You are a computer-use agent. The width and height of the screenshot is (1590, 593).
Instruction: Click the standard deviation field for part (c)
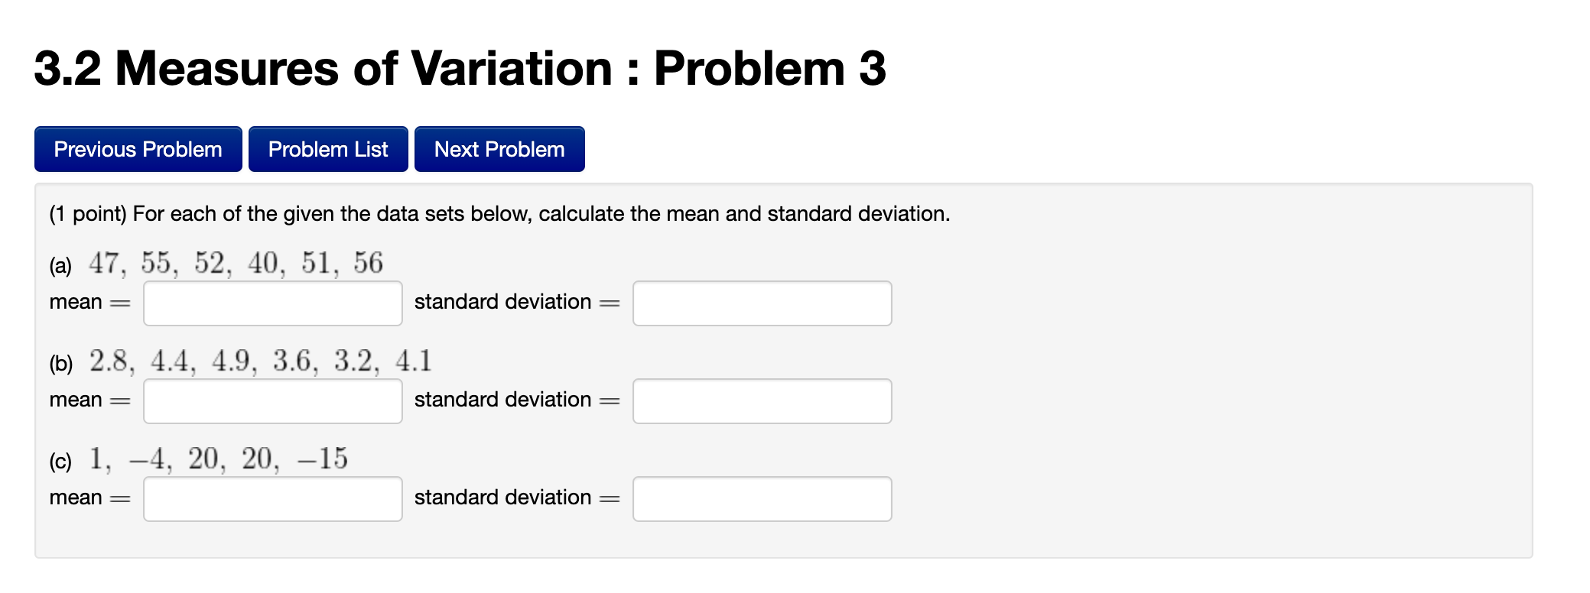761,498
